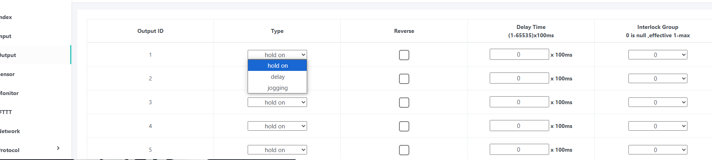712x160 pixels.
Task: Open Monitor section in sidebar
Action: (9, 93)
